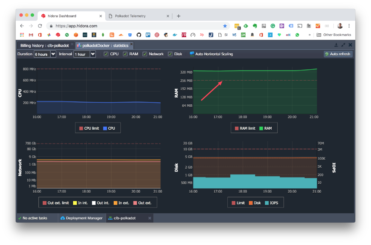Viewport: 371px width, 245px height.
Task: Click the expand panel icon
Action: coord(343,45)
